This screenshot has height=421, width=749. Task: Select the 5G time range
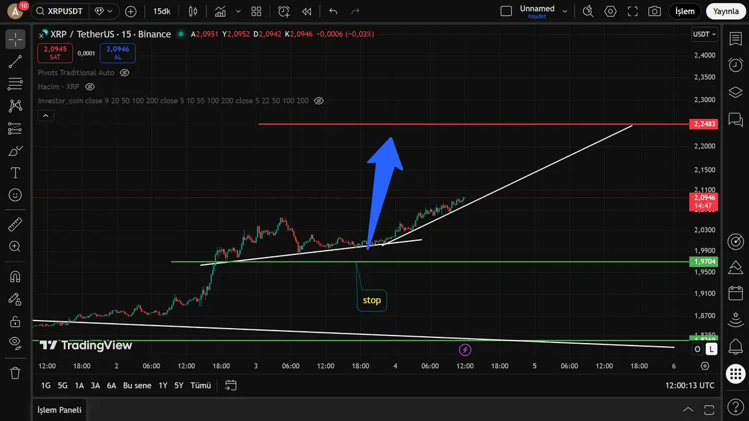tap(62, 385)
